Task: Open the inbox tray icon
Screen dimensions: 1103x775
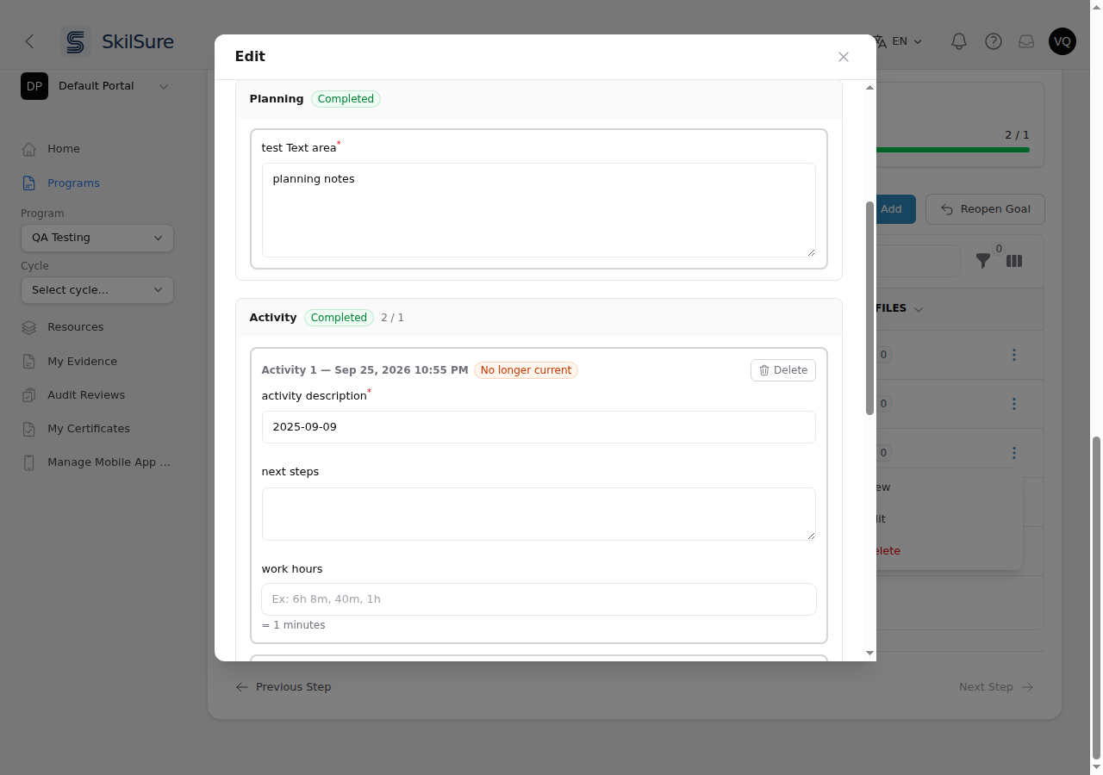Action: click(x=1026, y=41)
